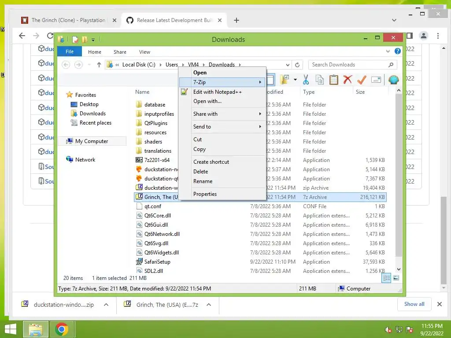This screenshot has height=338, width=451.
Task: Click the refresh icon beside the address bar
Action: pyautogui.click(x=297, y=65)
